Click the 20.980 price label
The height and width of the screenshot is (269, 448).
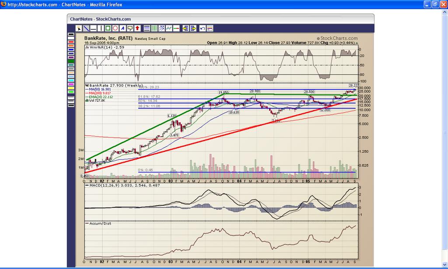pos(255,91)
